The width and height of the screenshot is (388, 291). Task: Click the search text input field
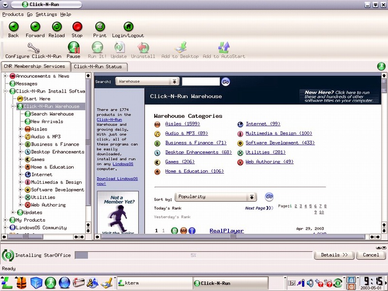(x=200, y=82)
